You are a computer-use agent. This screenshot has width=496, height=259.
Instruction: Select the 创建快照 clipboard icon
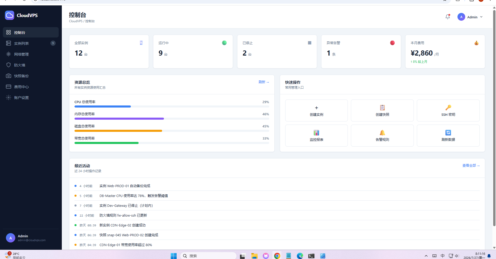382,108
